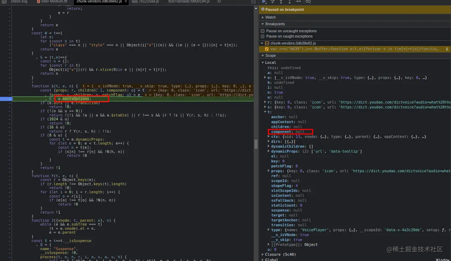Screen dimensions: 451x261
Task: Collapse the Local scope group
Action: click(263, 63)
